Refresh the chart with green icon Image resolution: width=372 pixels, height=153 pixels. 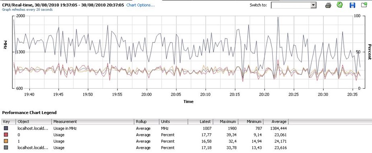[x=340, y=5]
